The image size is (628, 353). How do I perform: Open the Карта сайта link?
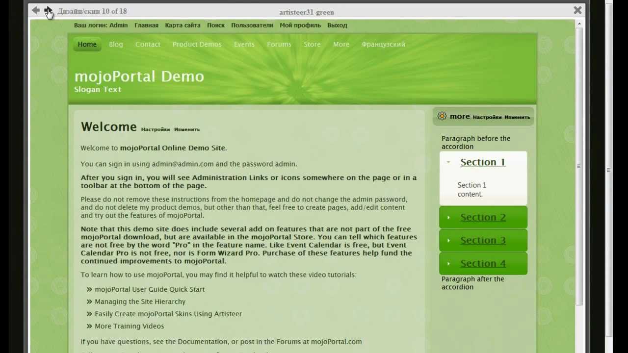click(183, 25)
